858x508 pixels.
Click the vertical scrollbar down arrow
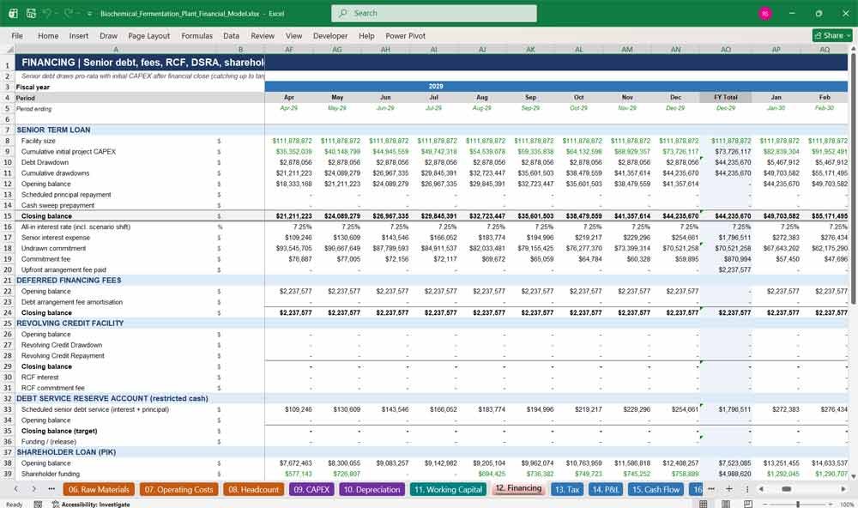(x=853, y=477)
